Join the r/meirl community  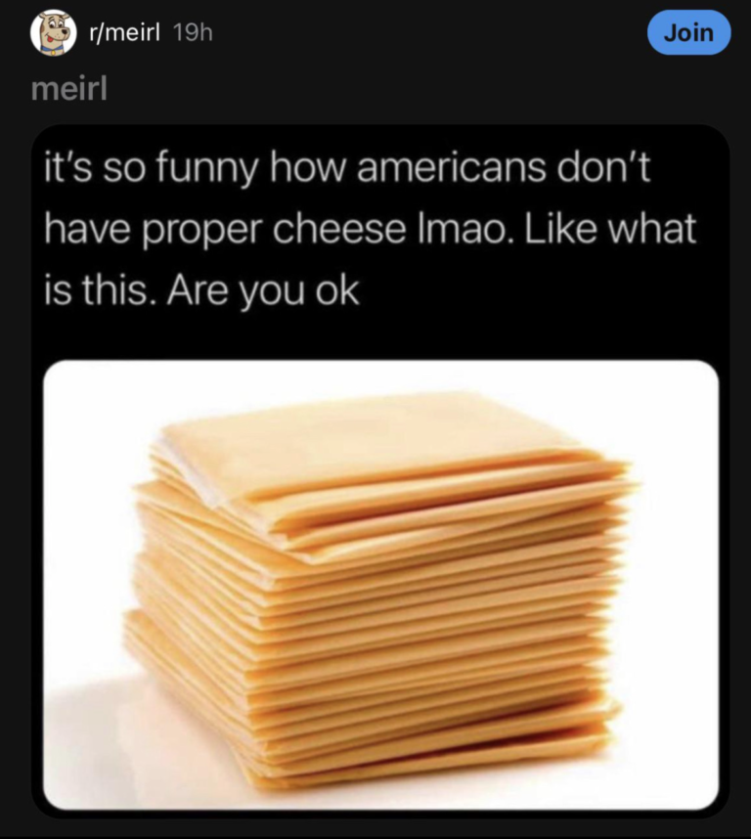coord(688,32)
